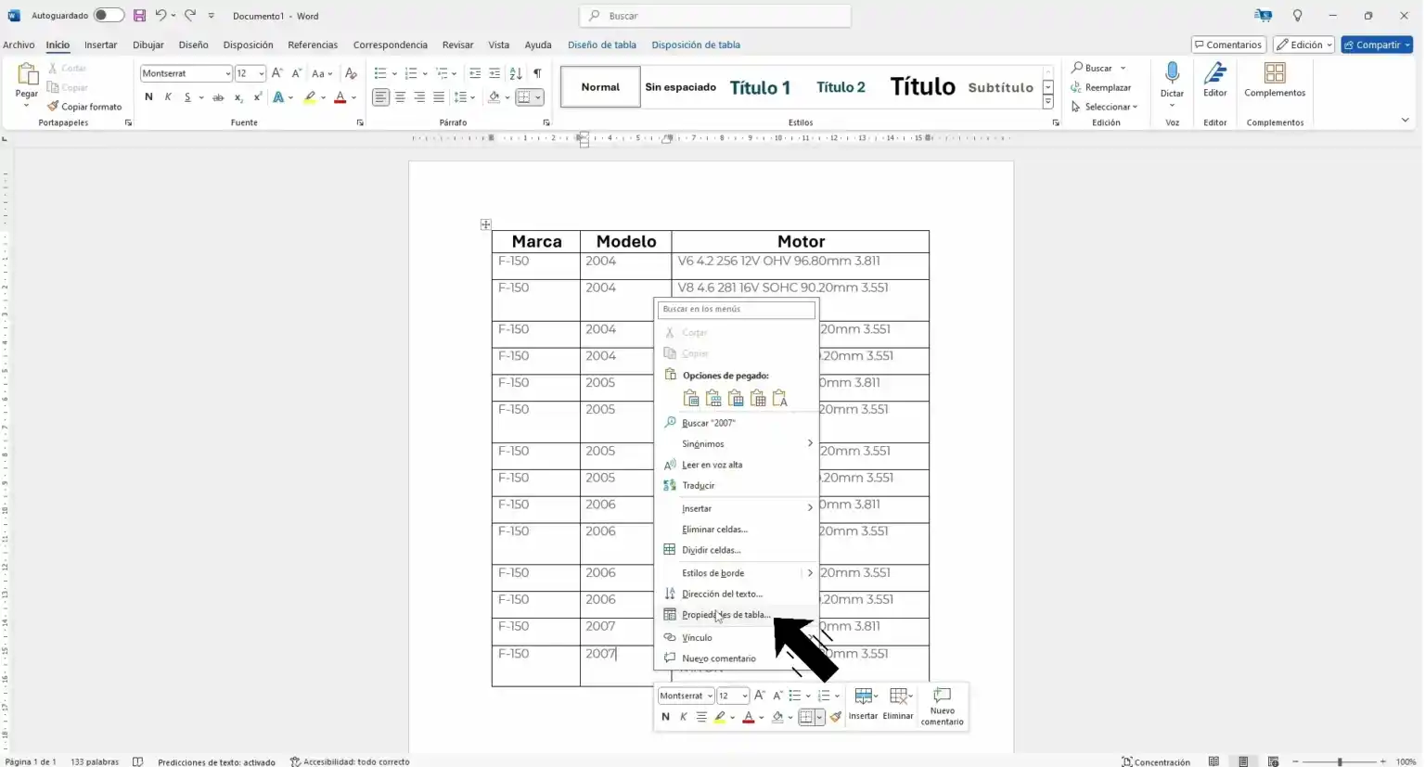1425x767 pixels.
Task: Toggle show paragraph marks
Action: pos(537,73)
